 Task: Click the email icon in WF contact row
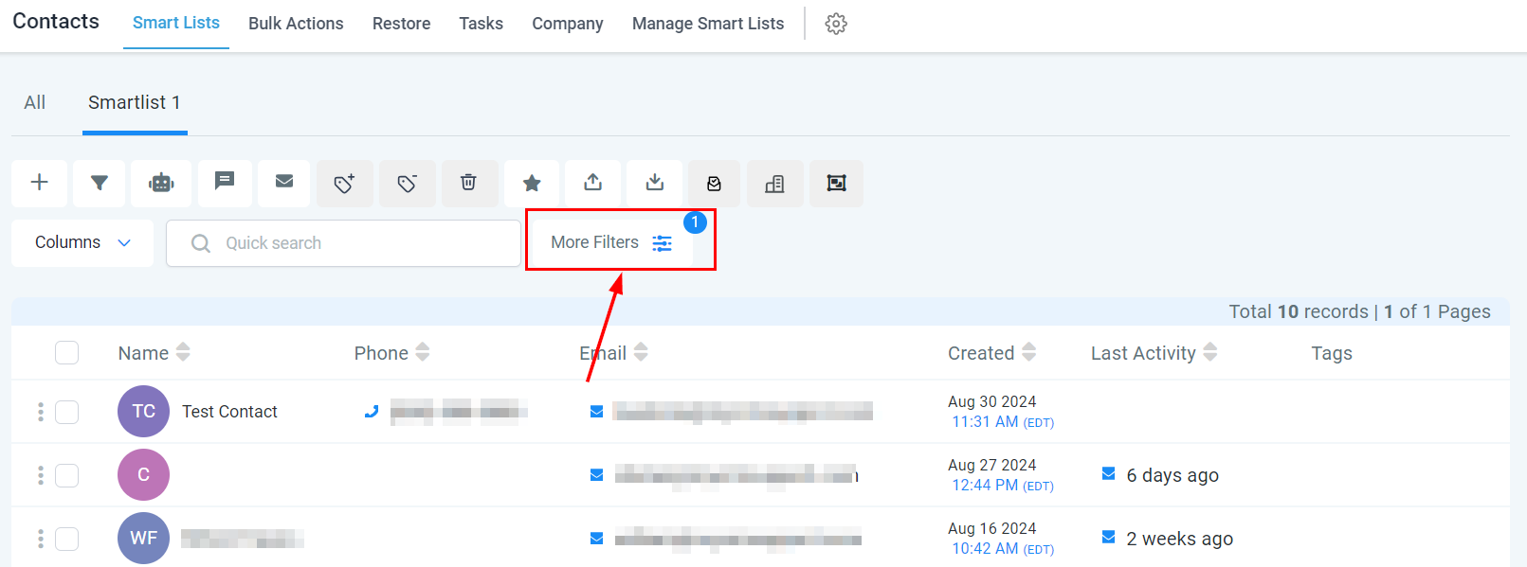(x=596, y=538)
